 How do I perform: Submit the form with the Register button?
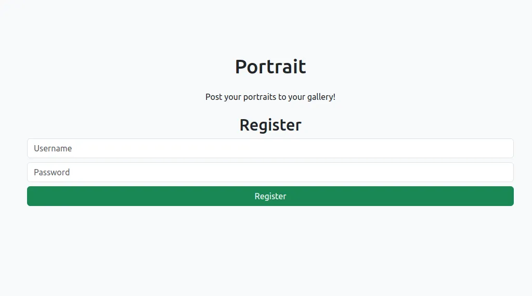pyautogui.click(x=270, y=196)
